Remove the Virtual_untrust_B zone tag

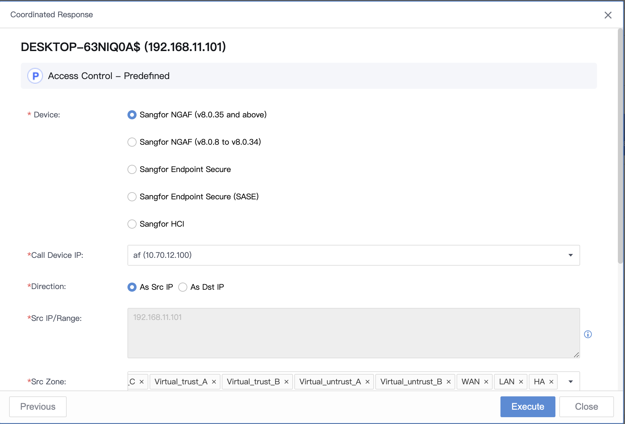tap(448, 382)
